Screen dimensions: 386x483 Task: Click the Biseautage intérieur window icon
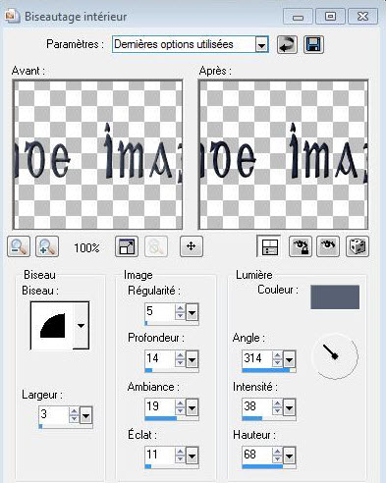pos(13,17)
